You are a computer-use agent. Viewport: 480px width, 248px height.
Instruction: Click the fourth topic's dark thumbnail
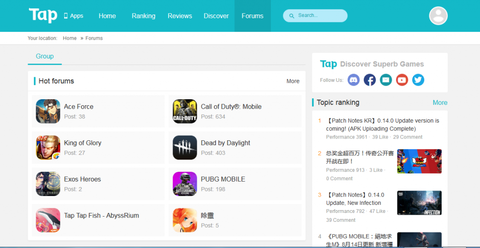pos(420,240)
